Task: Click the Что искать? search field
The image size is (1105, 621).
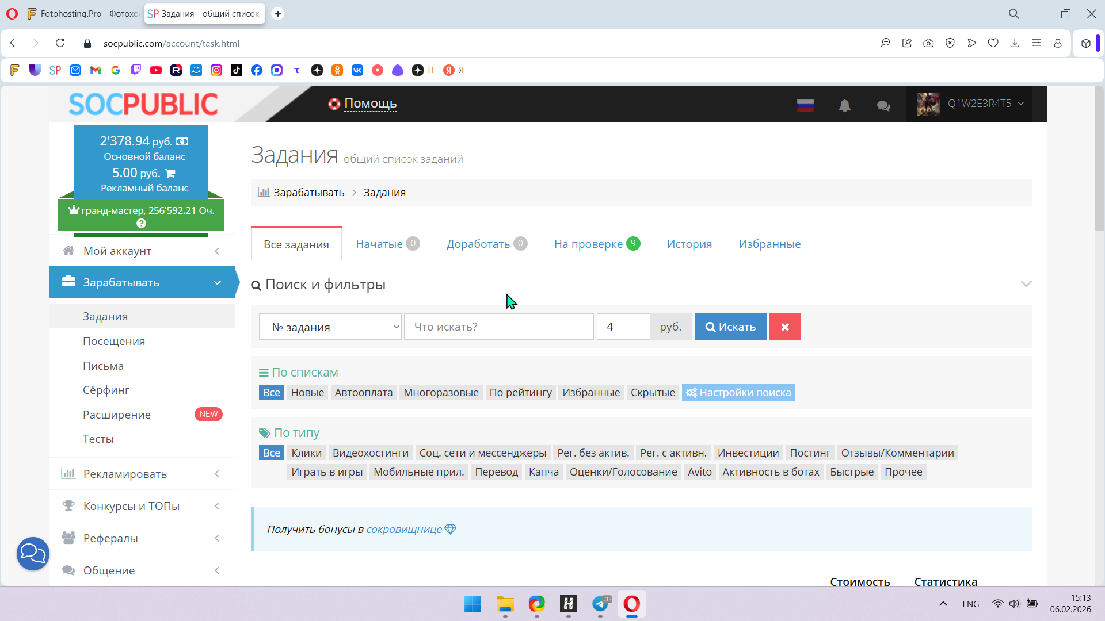Action: 498,327
